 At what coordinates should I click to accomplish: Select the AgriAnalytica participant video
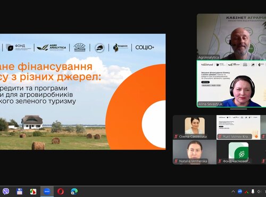[231, 37]
